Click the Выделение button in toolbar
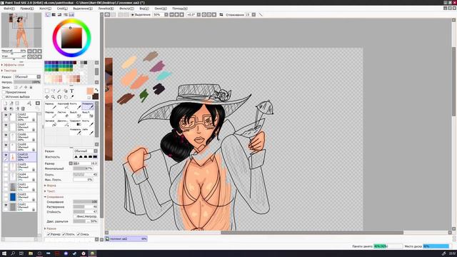 click(141, 14)
